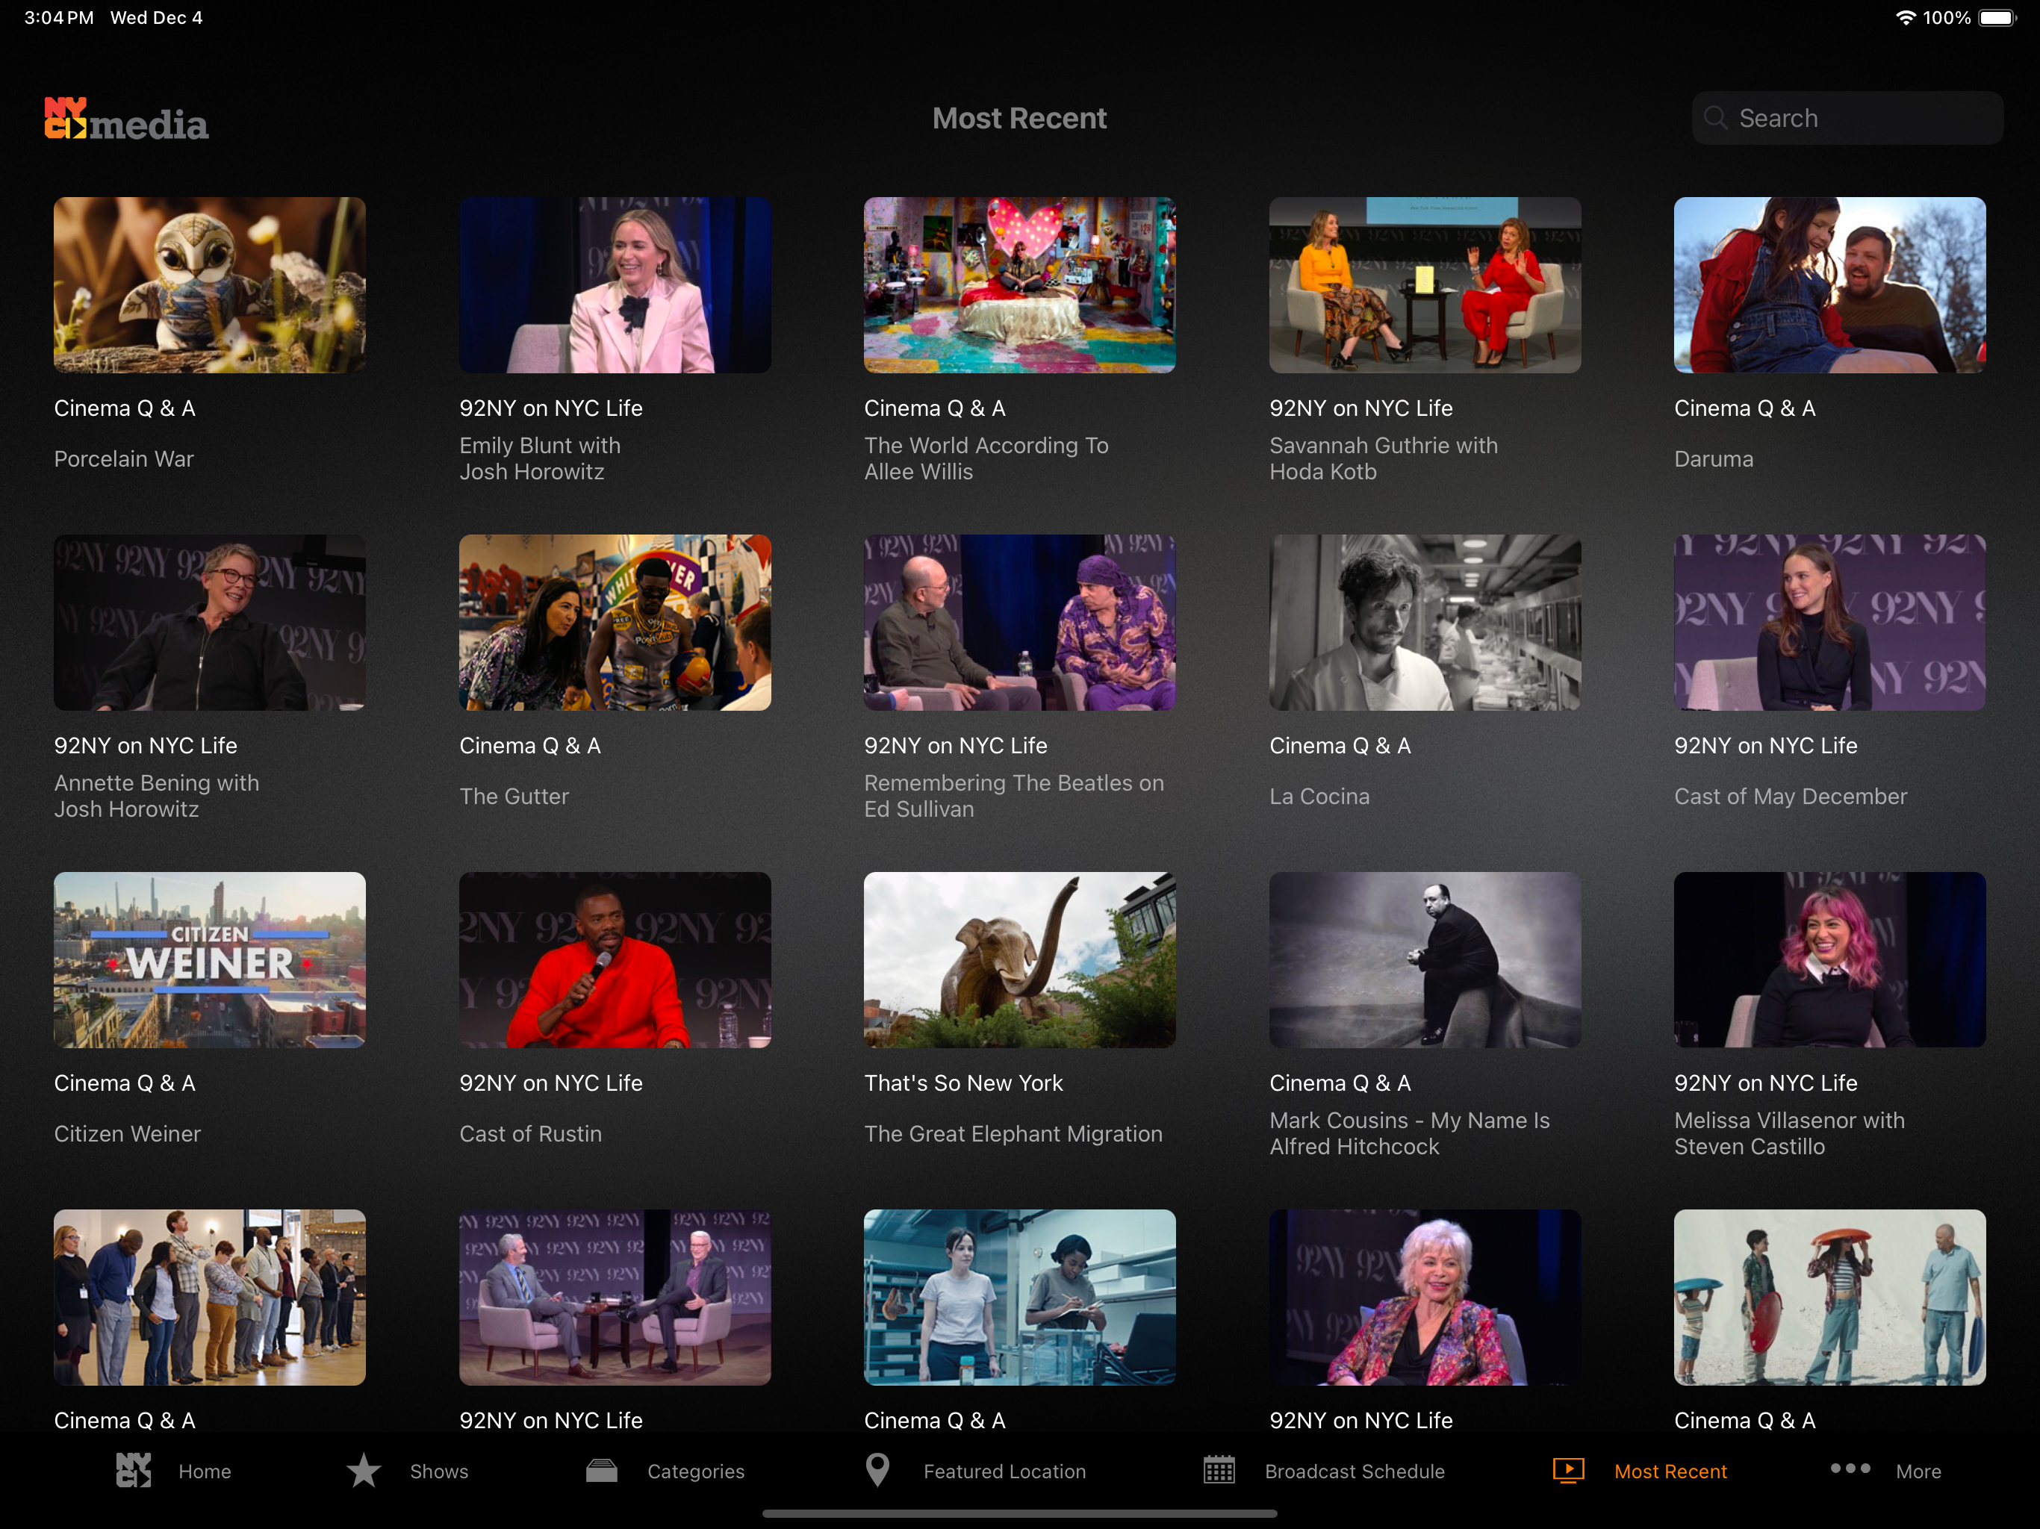Tap the Most Recent play icon
2040x1529 pixels.
pos(1568,1470)
